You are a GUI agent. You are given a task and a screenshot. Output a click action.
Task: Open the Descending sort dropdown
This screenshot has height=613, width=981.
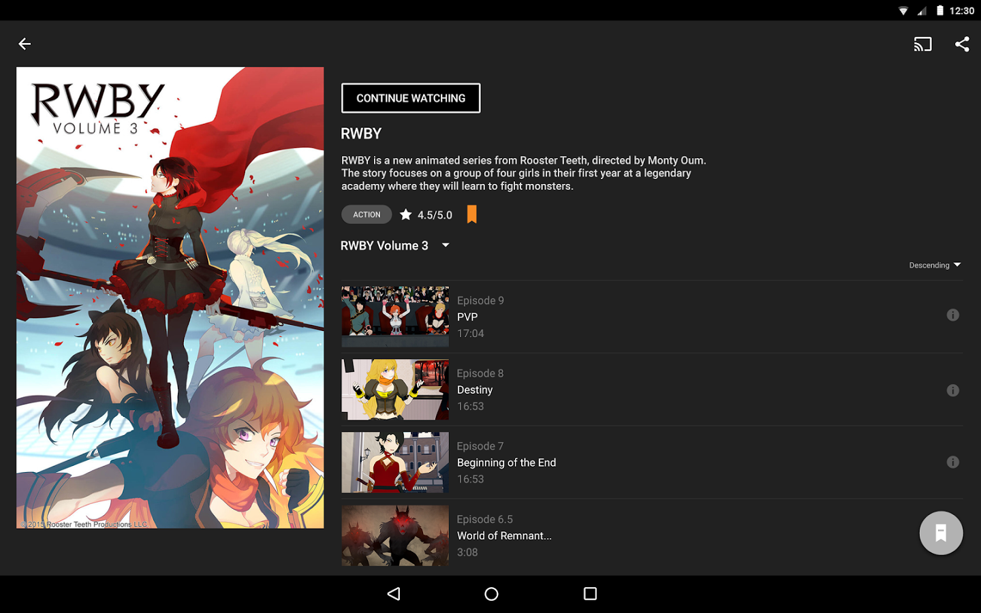935,265
